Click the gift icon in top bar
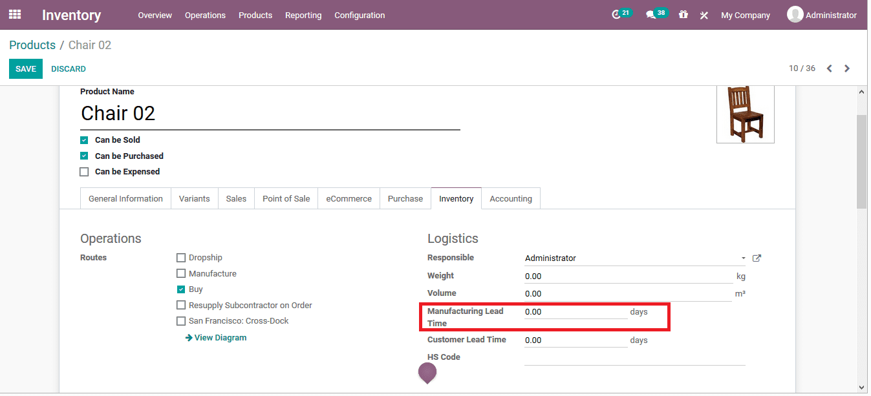This screenshot has height=396, width=871. click(683, 14)
